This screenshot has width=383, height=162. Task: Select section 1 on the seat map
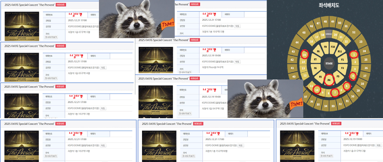pos(354,54)
